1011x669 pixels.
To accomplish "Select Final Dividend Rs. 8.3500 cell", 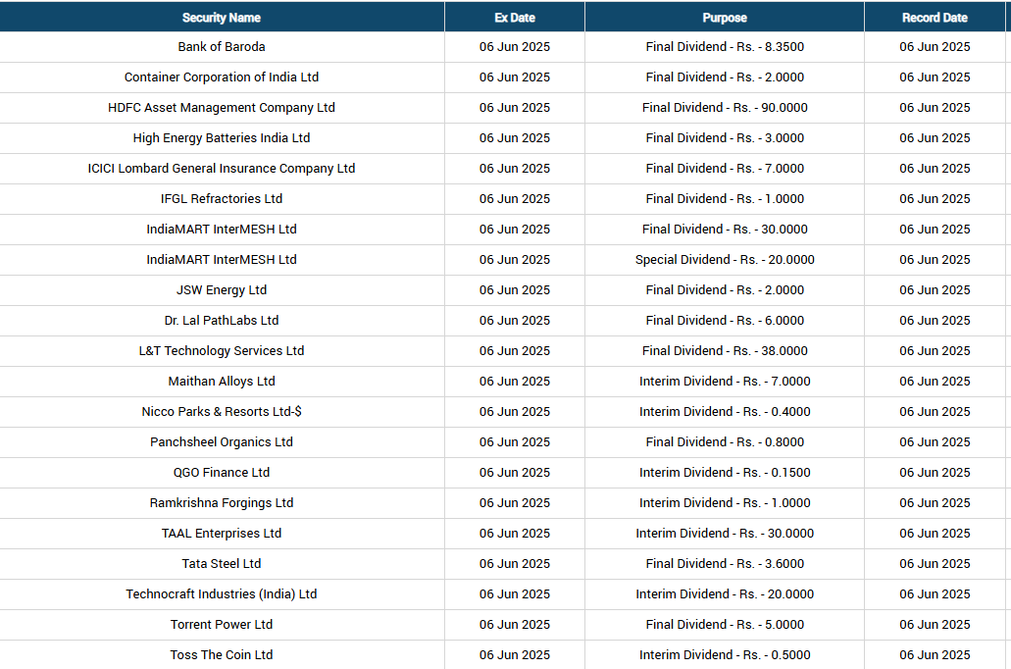I will click(x=725, y=46).
